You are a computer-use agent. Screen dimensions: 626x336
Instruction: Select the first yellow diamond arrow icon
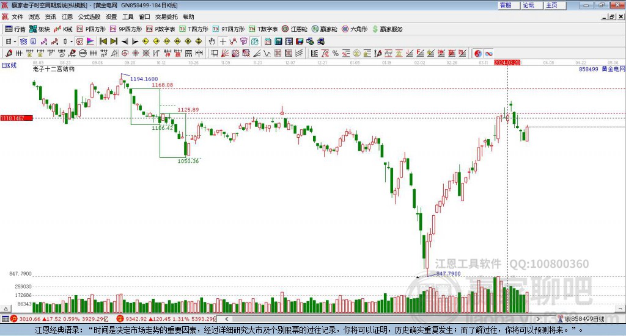click(x=145, y=41)
